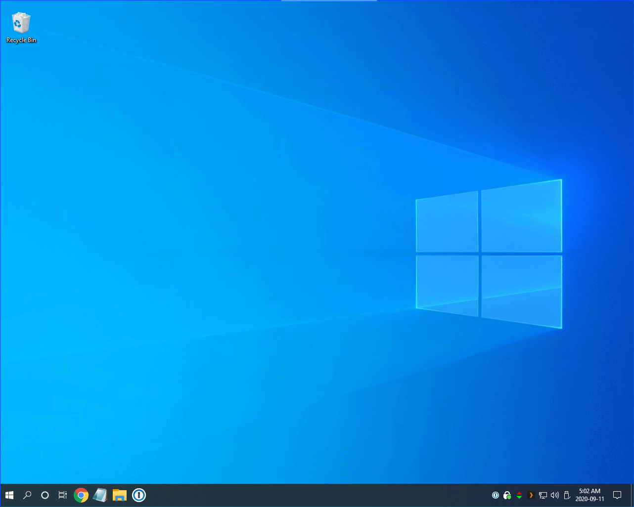
Task: Open network status in system tray
Action: (543, 495)
